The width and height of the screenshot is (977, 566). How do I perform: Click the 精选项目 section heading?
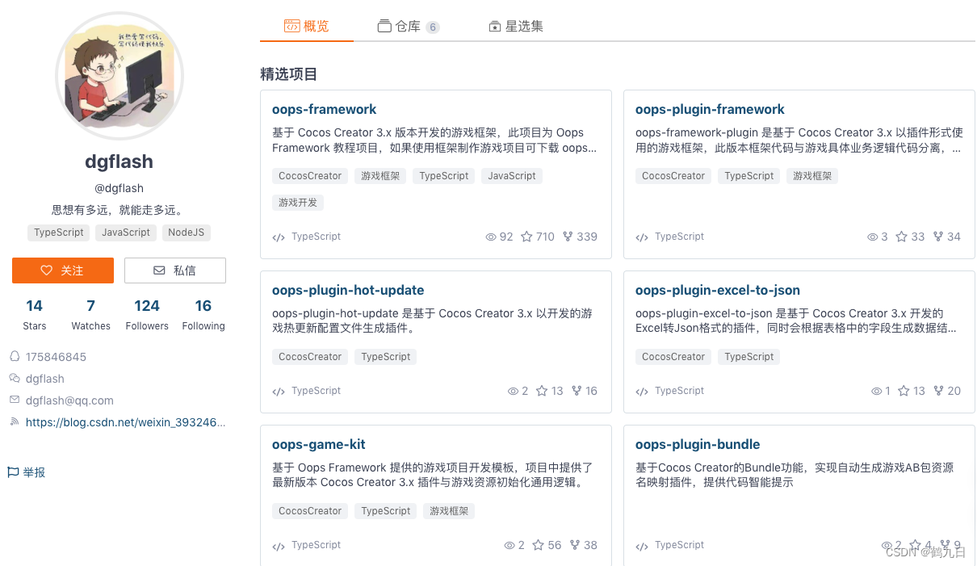pyautogui.click(x=288, y=74)
